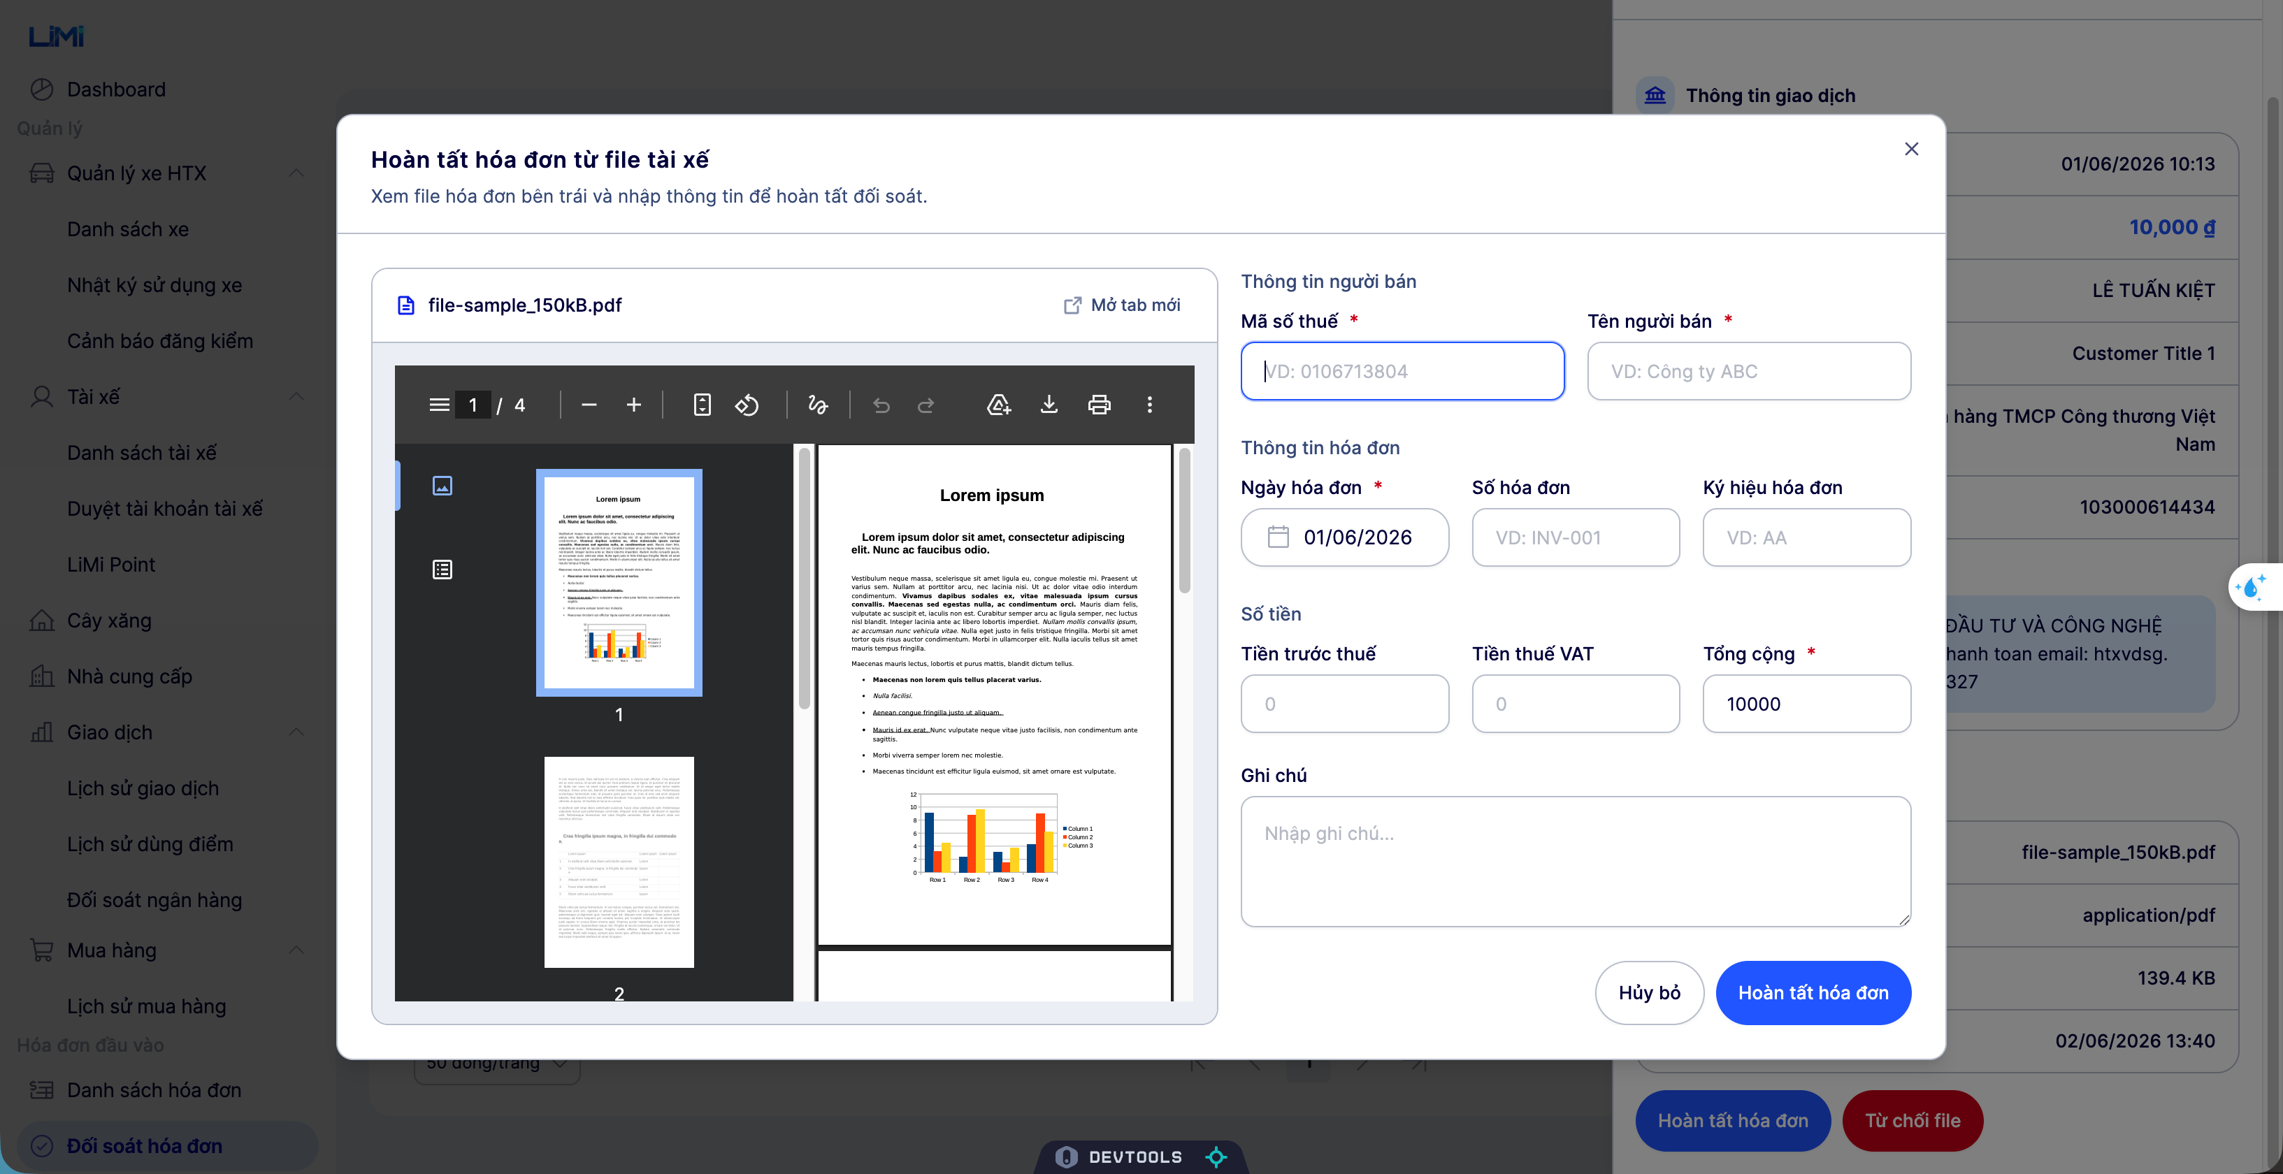This screenshot has height=1174, width=2283.
Task: Show the thumbnails view in PDF sidebar
Action: [442, 486]
